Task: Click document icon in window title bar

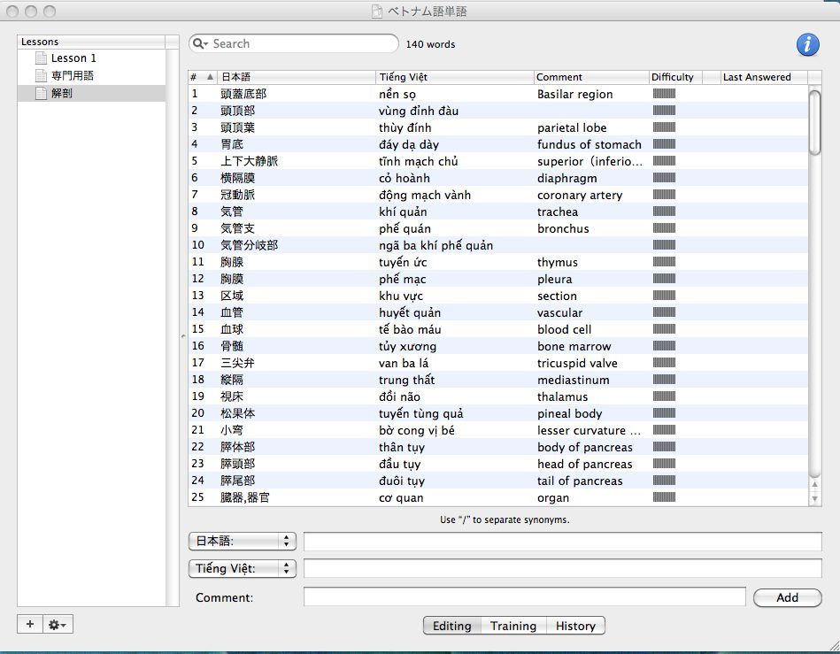Action: (377, 12)
